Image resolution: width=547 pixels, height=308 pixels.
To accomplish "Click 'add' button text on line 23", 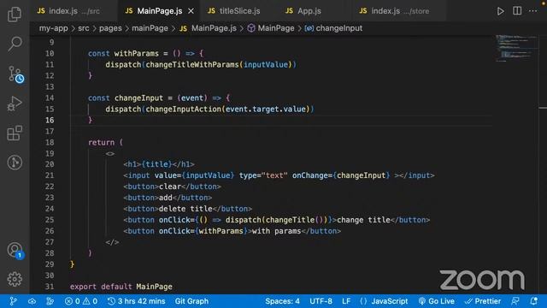I will tap(165, 198).
